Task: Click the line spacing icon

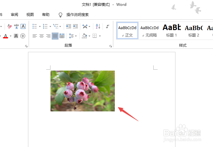Action: [71, 36]
